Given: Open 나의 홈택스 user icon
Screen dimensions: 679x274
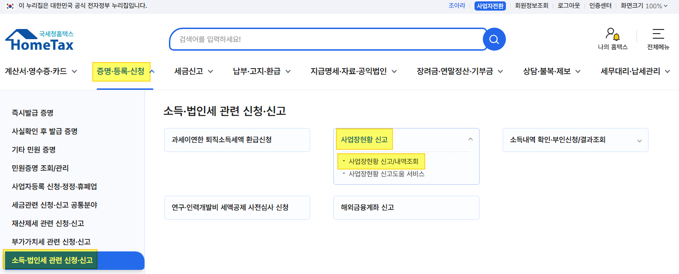Looking at the screenshot, I should pyautogui.click(x=613, y=34).
